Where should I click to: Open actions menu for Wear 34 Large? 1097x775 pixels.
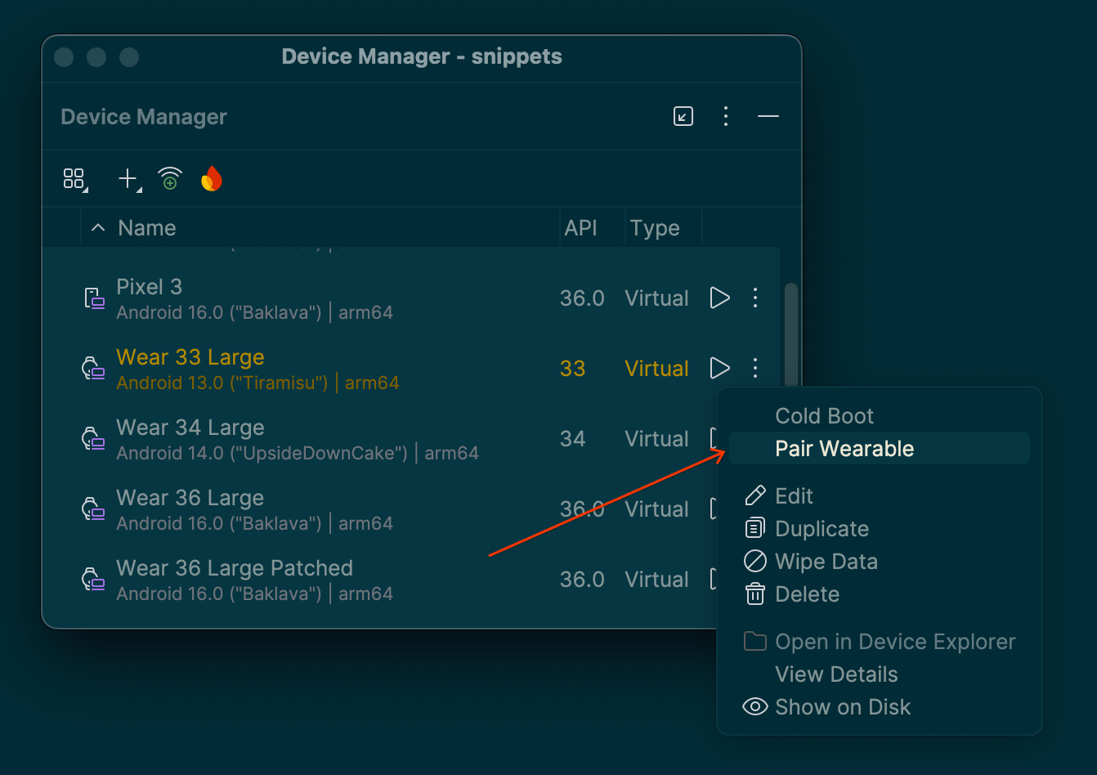(754, 438)
